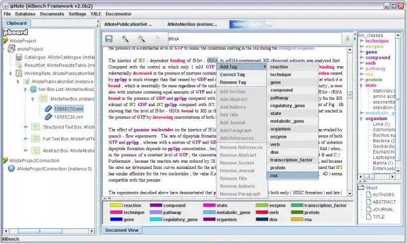Click the blue gene legend swatch
Image resolution: width=407 pixels, height=244 pixels.
[x=116, y=219]
